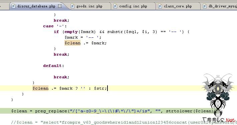Image resolution: width=237 pixels, height=125 pixels.
Task: Click the highlighted $clean variable in case block
Action: [x=72, y=43]
